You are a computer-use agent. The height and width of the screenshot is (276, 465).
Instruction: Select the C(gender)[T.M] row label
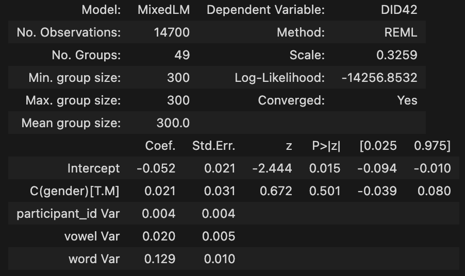[75, 191]
